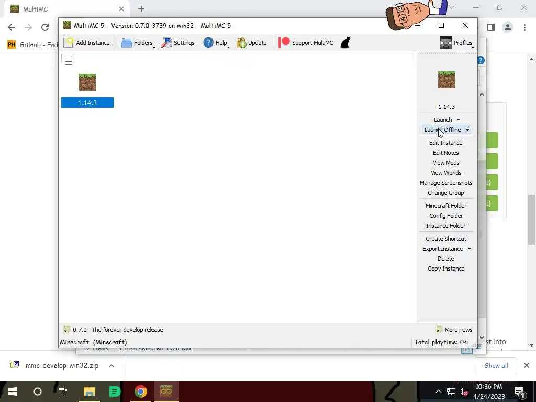Click the selected 1.14.3 instance label

(87, 103)
